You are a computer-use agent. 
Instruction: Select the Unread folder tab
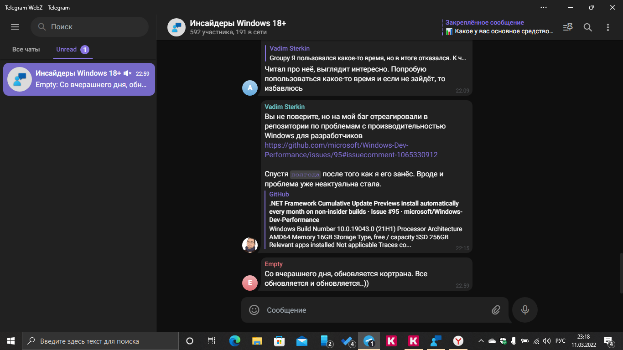tap(73, 49)
